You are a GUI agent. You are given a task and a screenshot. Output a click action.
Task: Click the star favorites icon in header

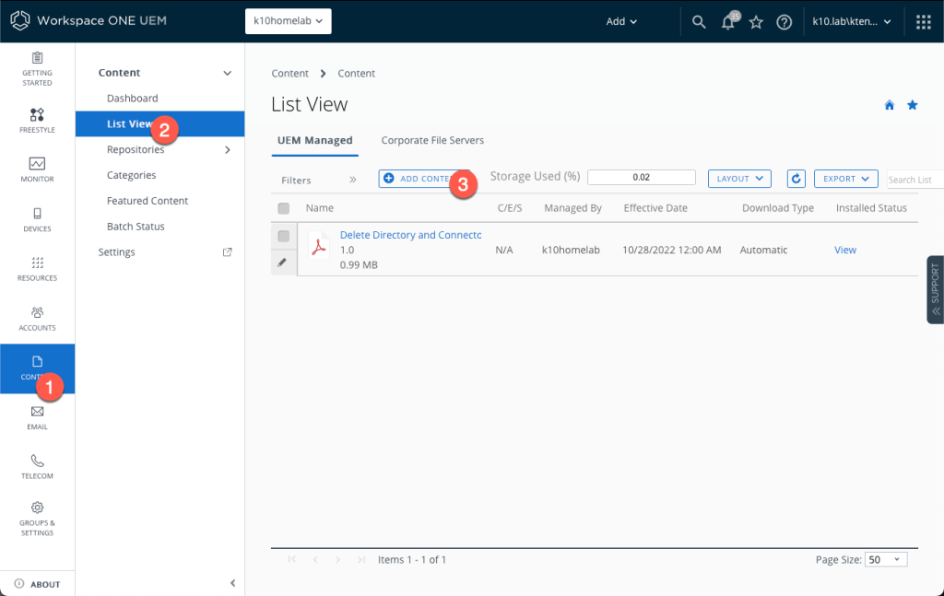tap(756, 22)
